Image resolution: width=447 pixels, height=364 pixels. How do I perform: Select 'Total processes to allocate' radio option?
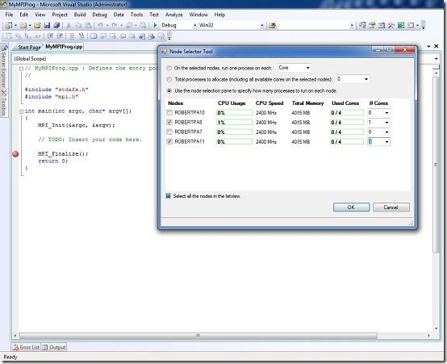coord(169,79)
